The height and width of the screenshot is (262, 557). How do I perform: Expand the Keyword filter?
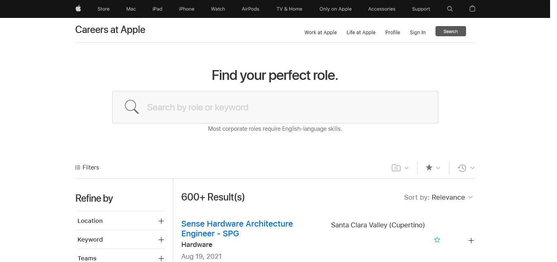[x=161, y=240]
